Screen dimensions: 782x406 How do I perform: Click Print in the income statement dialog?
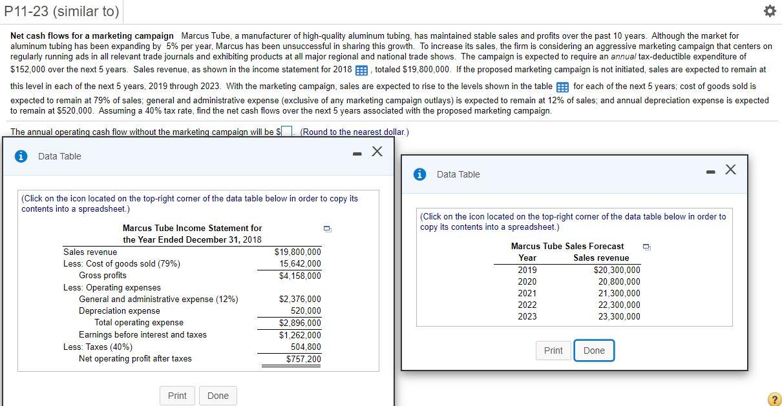(177, 396)
